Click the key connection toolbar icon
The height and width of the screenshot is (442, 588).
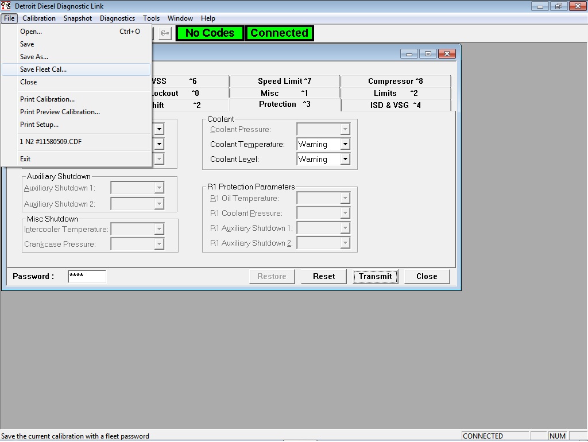pyautogui.click(x=164, y=33)
